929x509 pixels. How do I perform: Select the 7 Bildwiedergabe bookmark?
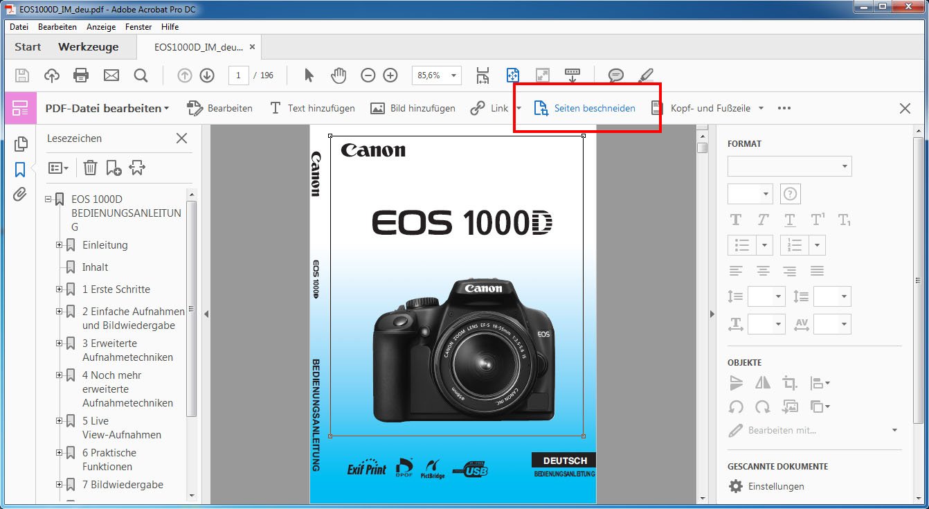[123, 485]
